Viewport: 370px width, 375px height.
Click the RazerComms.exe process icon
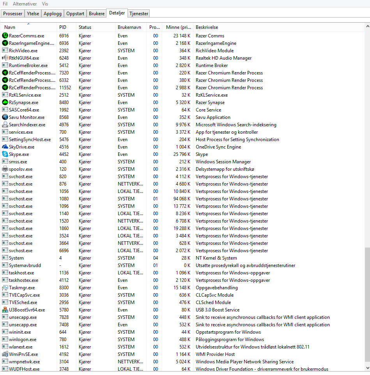pos(5,36)
